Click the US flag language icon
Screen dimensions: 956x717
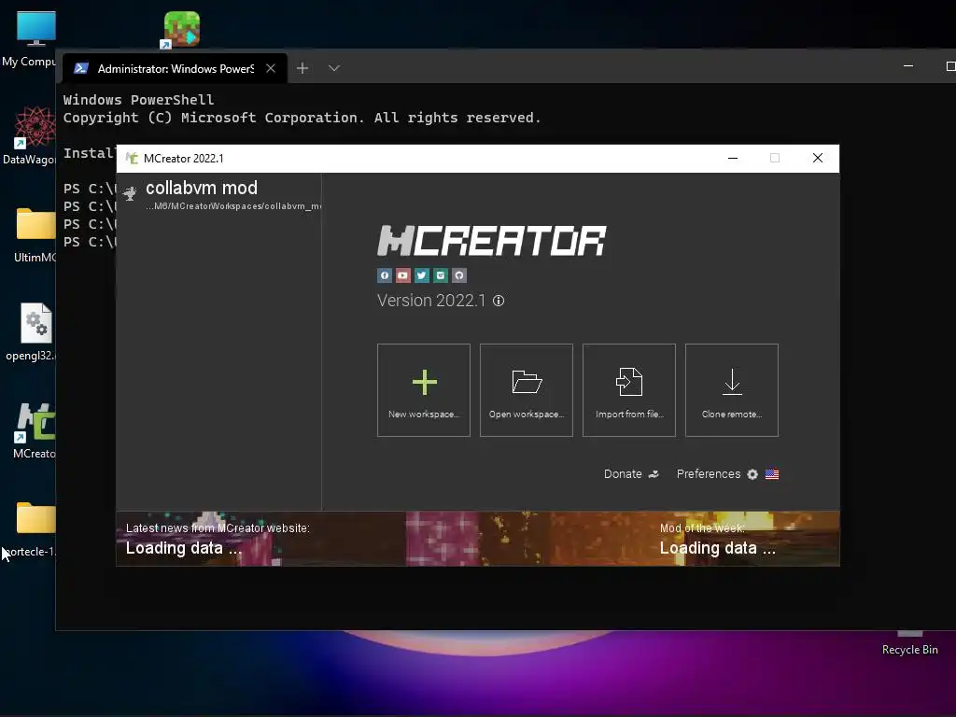772,474
